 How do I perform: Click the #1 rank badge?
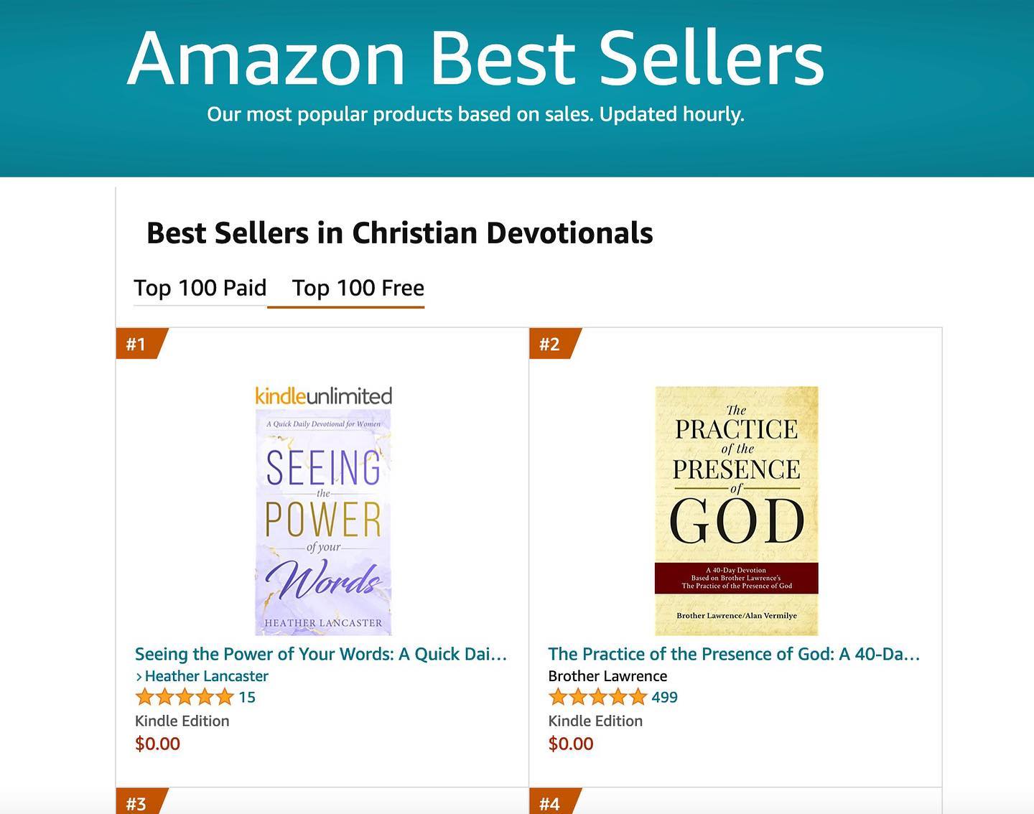pos(137,345)
